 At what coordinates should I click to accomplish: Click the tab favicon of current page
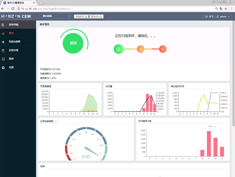coord(5,3)
